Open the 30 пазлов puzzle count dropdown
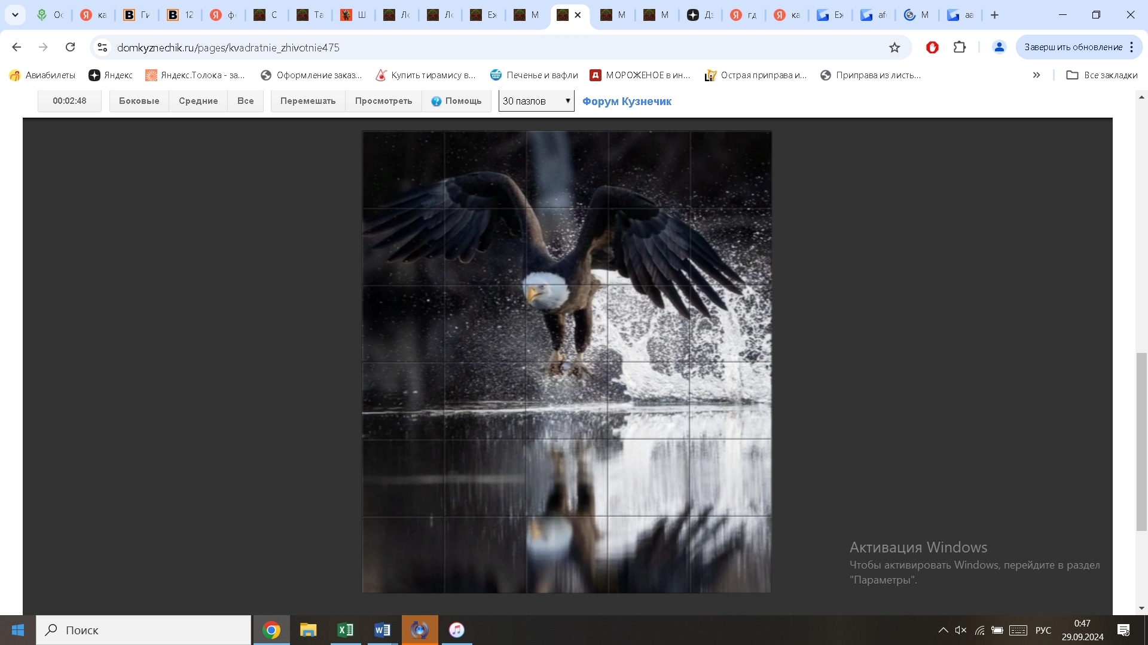The image size is (1148, 645). [x=536, y=101]
